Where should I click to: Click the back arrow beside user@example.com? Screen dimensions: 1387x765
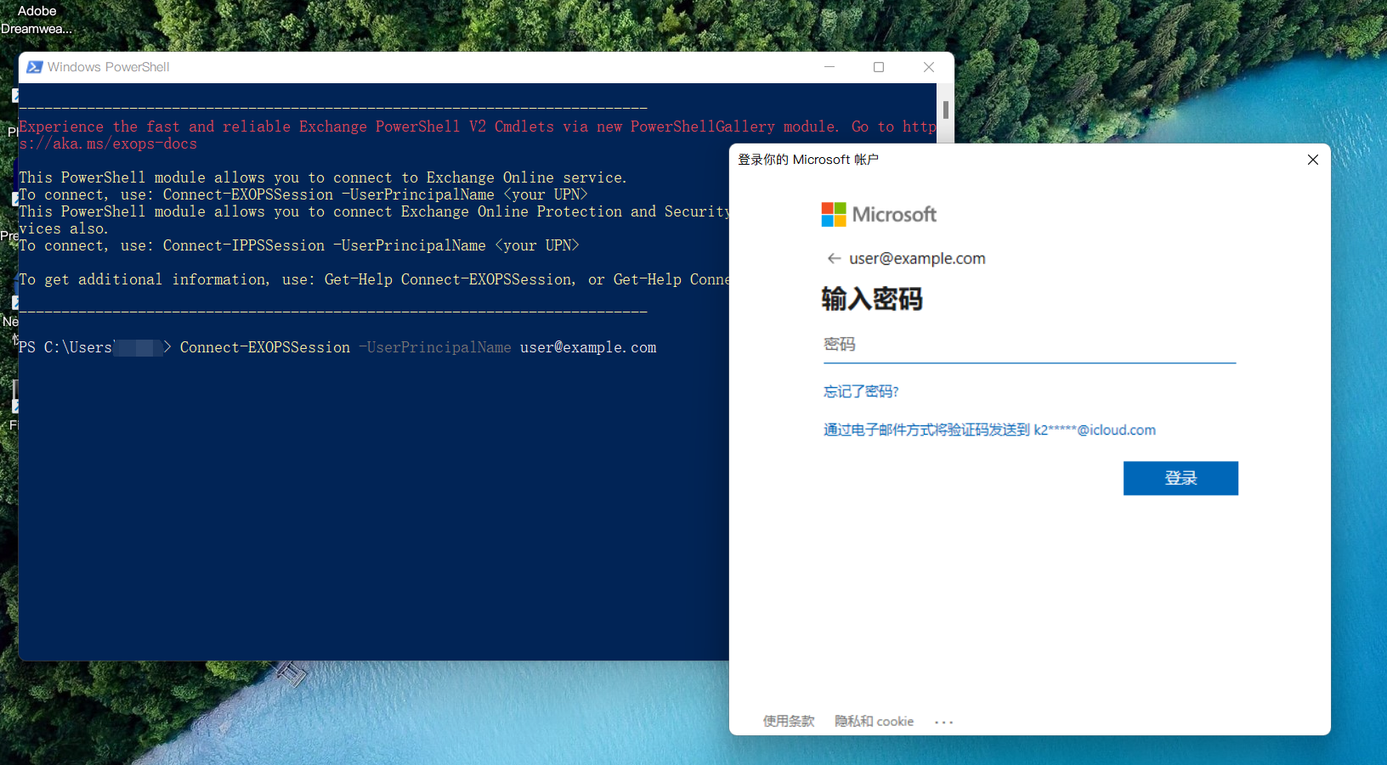834,258
